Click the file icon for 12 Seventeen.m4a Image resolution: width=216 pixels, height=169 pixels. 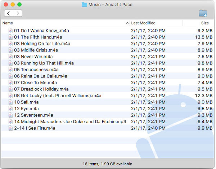(x=10, y=115)
